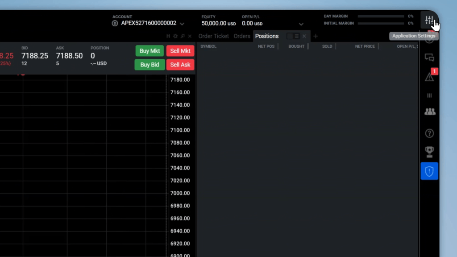Screen dimensions: 457x257
Task: Click the SYMBOL column header
Action: point(208,46)
